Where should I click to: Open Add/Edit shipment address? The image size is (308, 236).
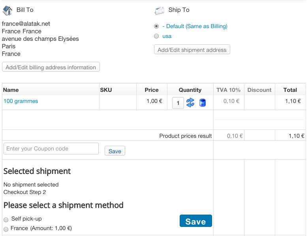point(192,49)
